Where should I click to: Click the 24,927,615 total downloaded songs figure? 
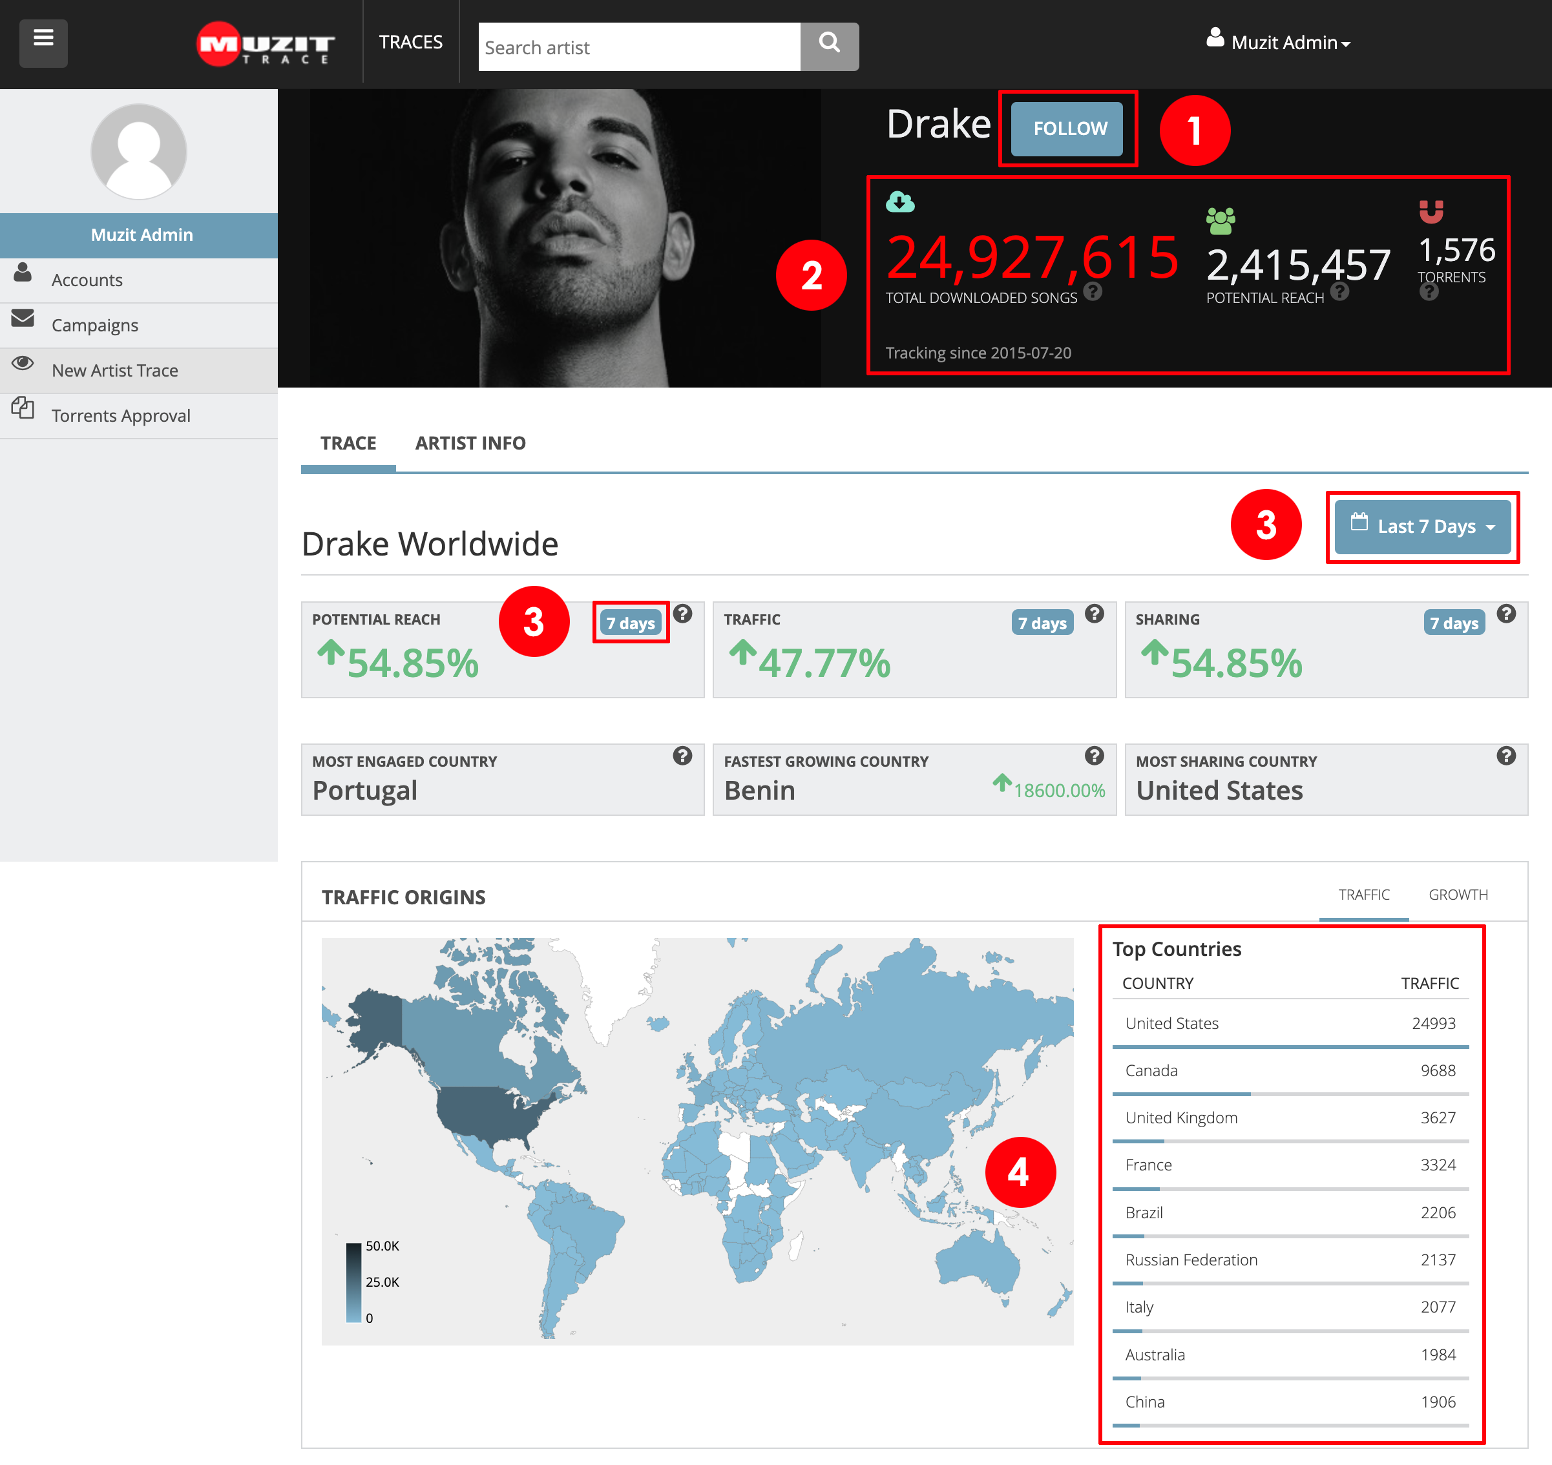pyautogui.click(x=1032, y=257)
